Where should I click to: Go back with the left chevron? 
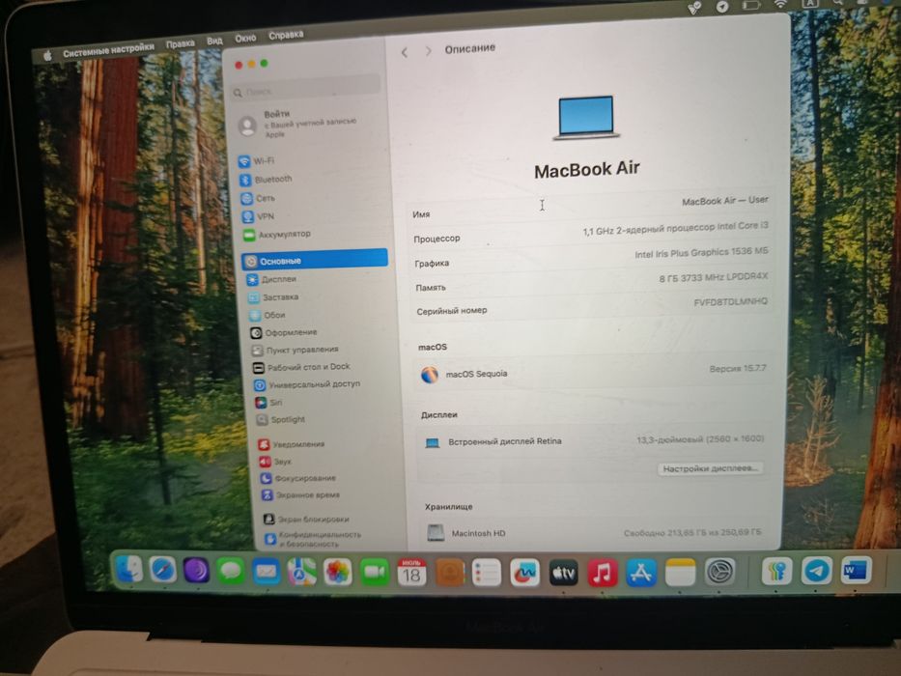405,52
